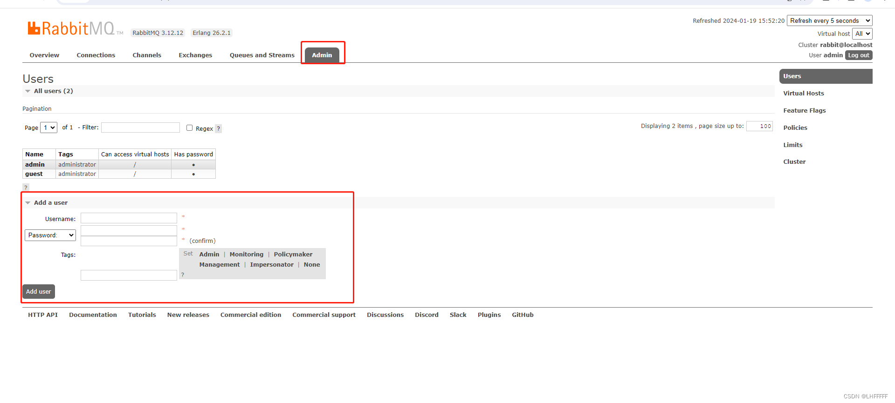Click the Has password column header

point(193,154)
